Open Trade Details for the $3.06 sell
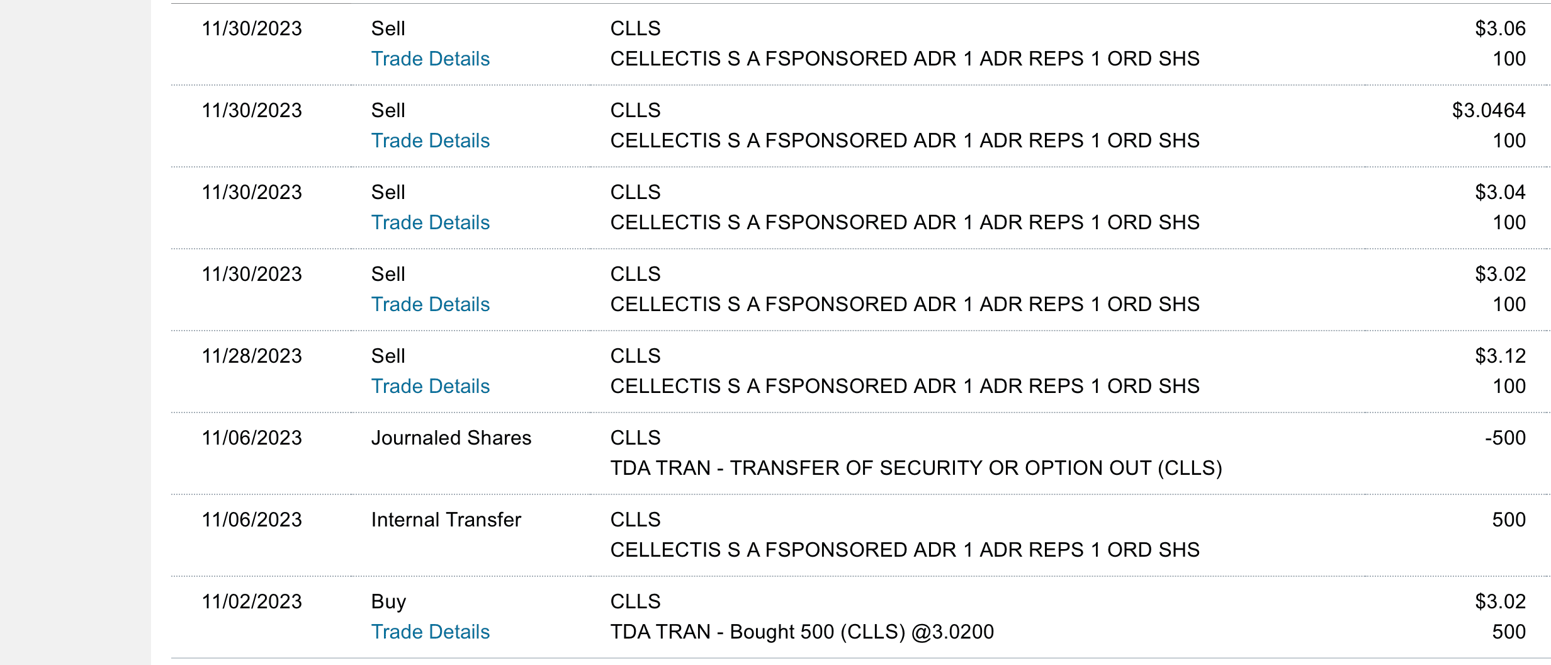Image resolution: width=1551 pixels, height=665 pixels. pyautogui.click(x=431, y=59)
